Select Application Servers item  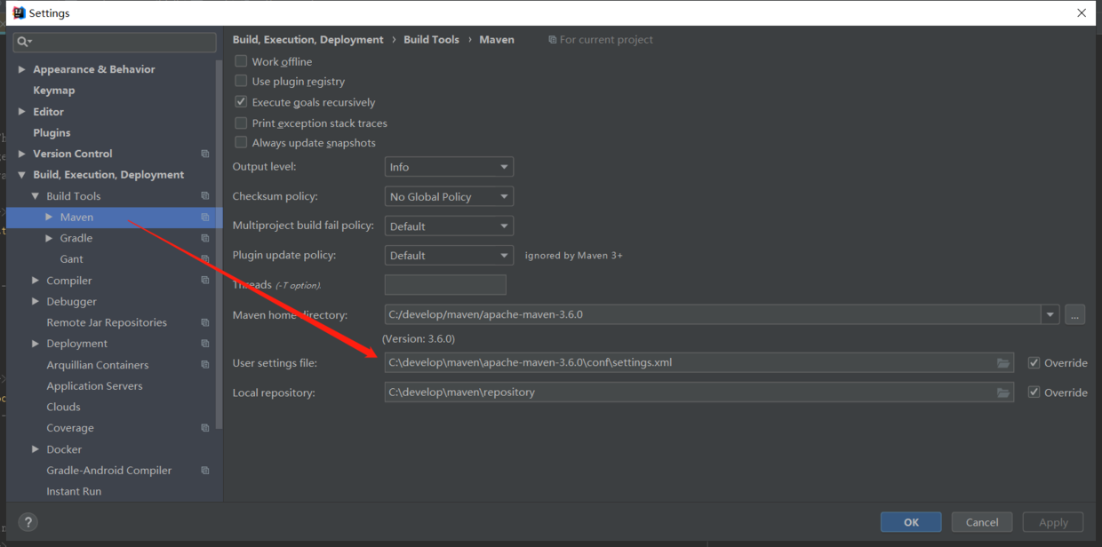(x=94, y=386)
